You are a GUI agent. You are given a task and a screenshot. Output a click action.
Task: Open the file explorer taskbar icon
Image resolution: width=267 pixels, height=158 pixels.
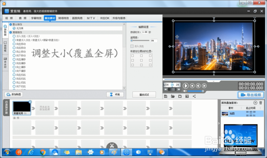(x=79, y=152)
